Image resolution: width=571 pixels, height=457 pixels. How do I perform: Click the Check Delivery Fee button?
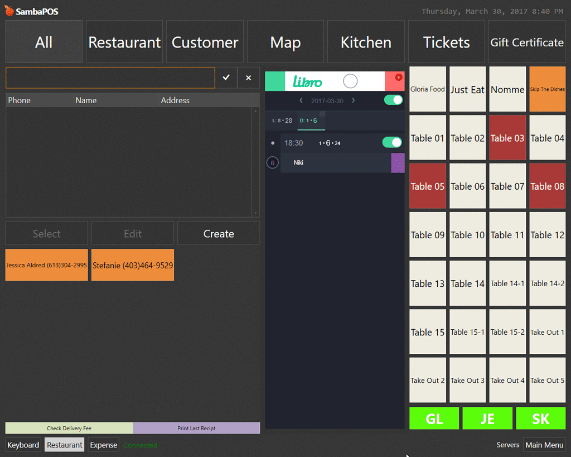(x=68, y=428)
